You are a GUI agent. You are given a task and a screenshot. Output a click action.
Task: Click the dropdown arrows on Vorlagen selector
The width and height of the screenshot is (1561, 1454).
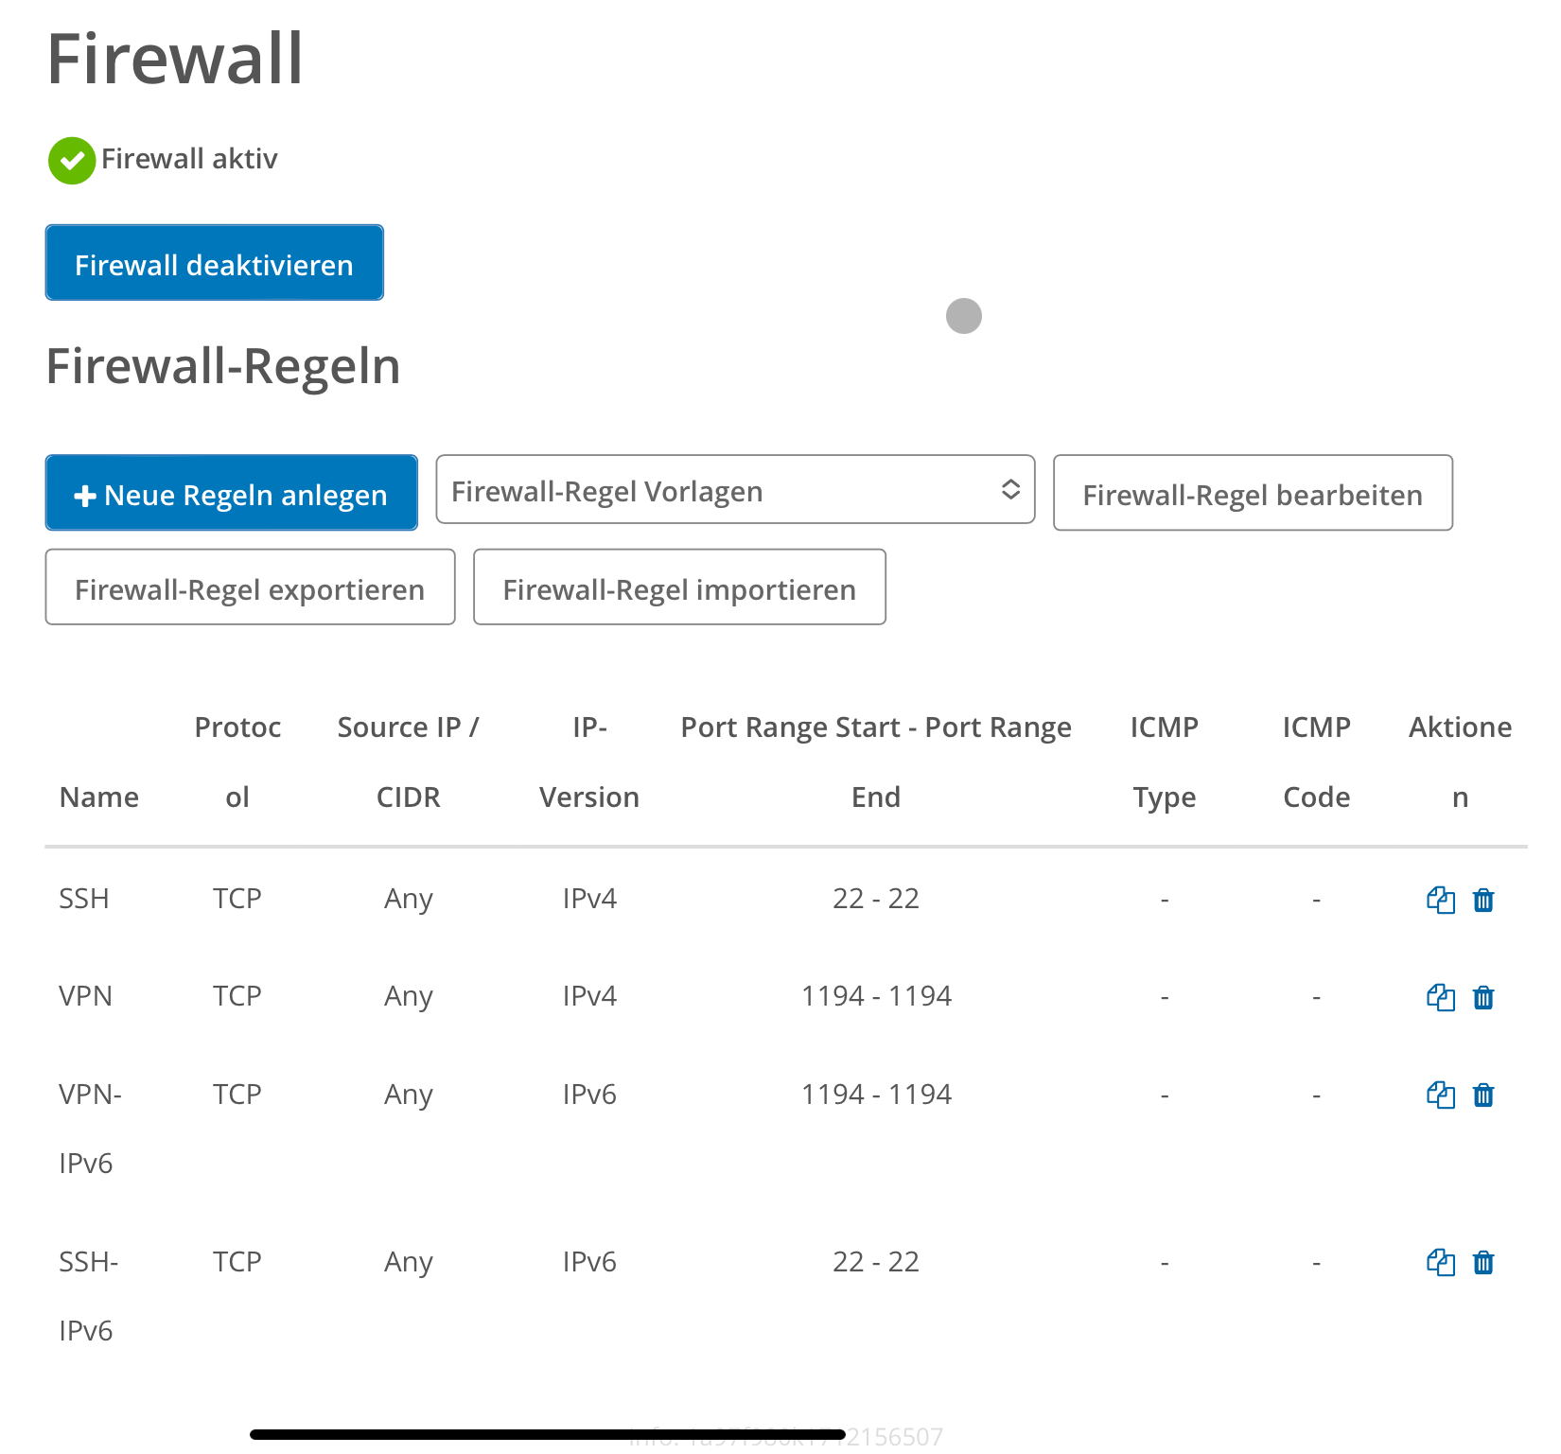pos(1010,489)
